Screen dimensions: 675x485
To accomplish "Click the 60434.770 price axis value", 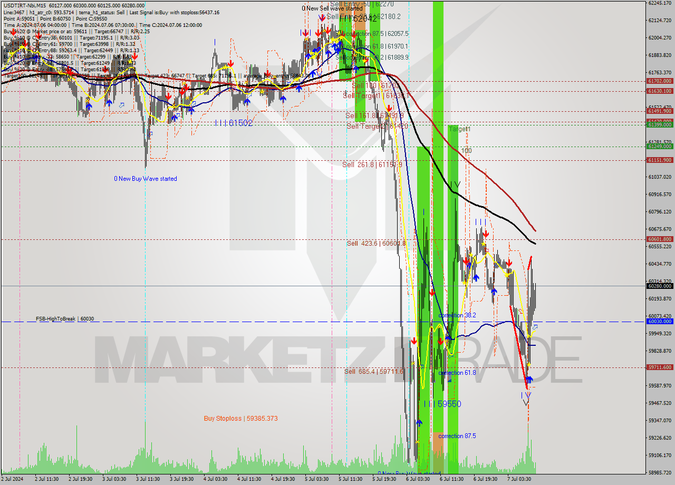I will [660, 264].
